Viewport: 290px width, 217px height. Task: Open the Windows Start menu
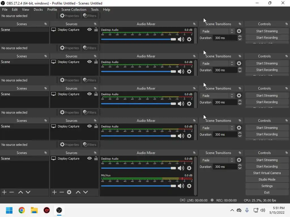pyautogui.click(x=9, y=210)
